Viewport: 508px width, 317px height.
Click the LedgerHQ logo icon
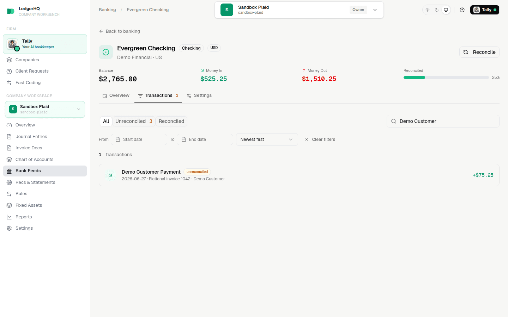tap(11, 11)
